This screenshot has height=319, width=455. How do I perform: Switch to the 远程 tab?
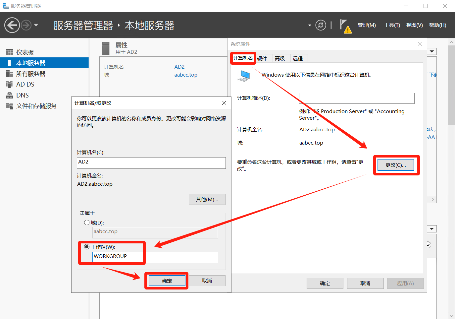pos(297,59)
